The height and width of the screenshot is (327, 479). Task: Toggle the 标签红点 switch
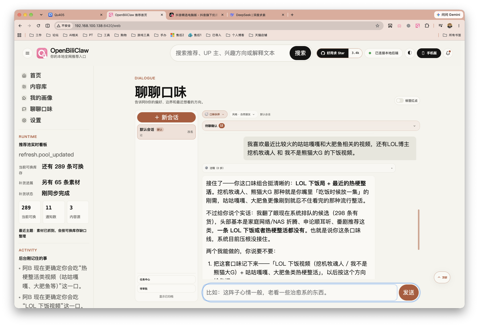click(x=400, y=101)
